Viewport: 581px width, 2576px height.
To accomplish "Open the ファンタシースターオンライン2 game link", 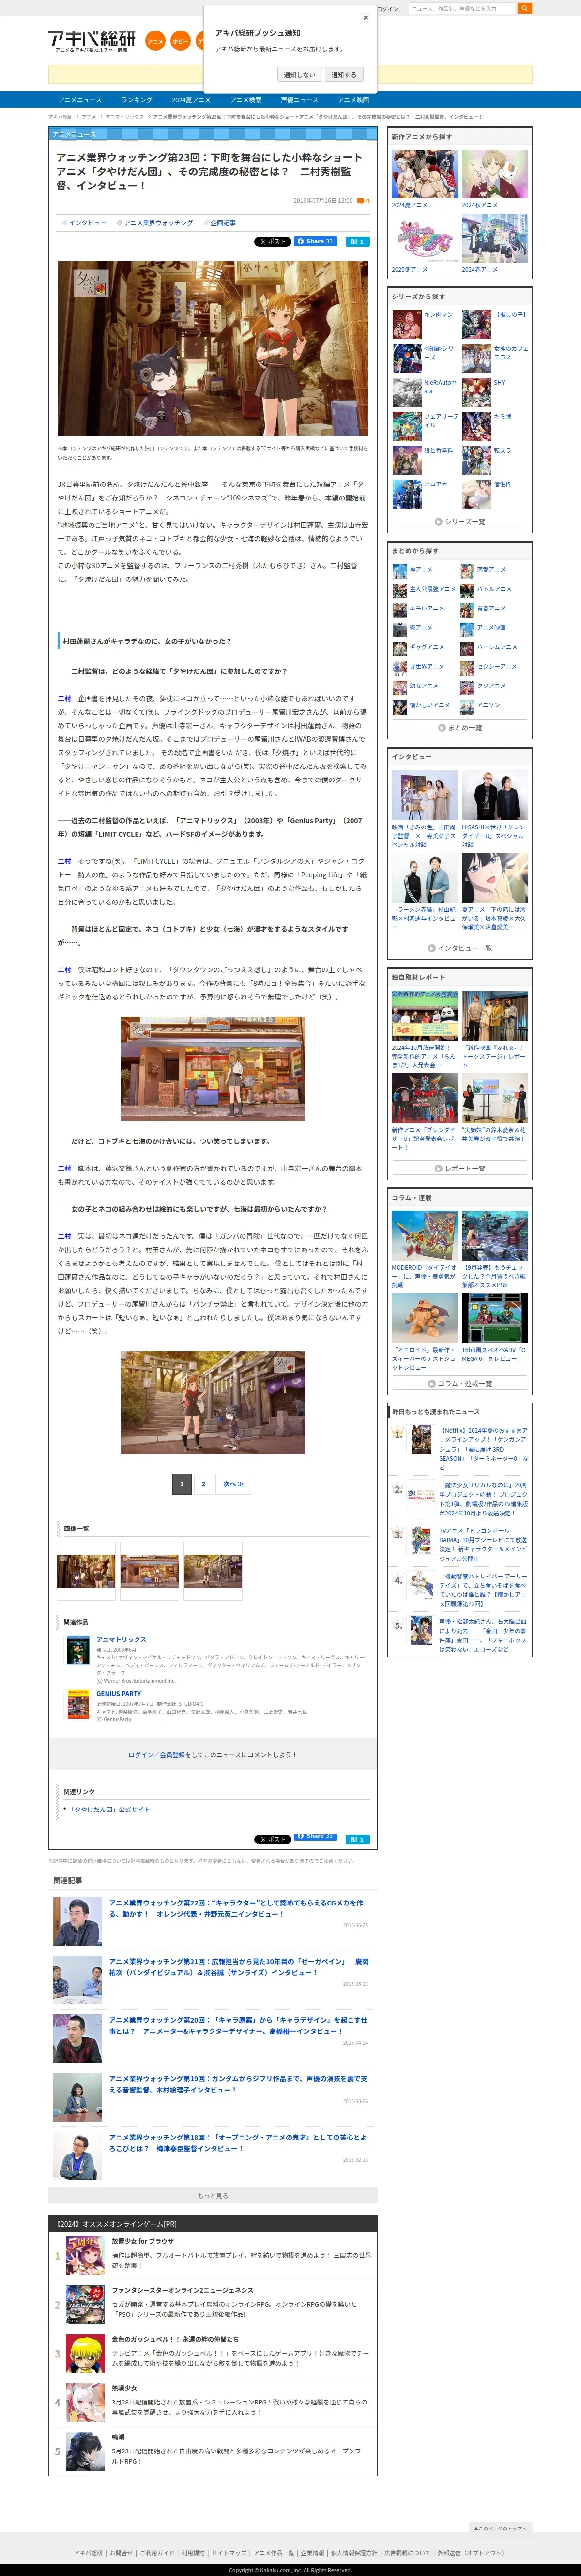I will tap(182, 2290).
